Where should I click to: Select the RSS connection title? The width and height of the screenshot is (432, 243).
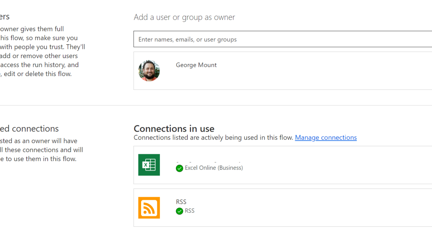181,202
